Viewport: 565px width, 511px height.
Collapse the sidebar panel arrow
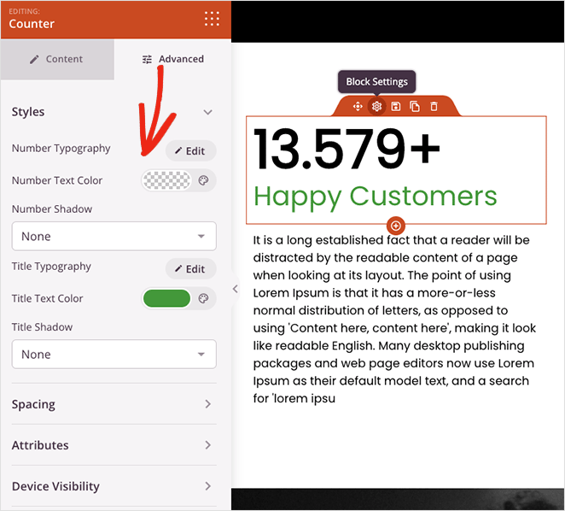[x=236, y=289]
